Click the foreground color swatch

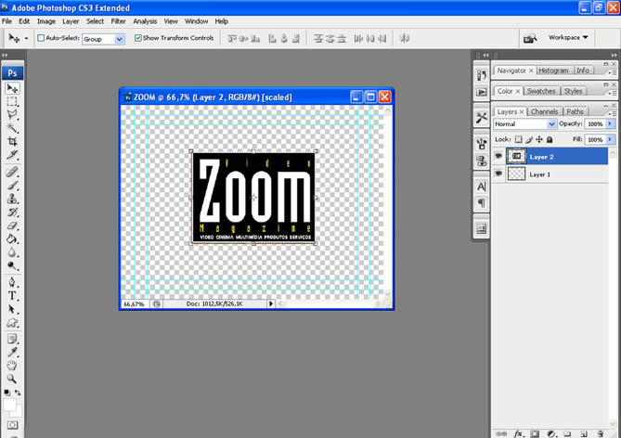[10, 405]
